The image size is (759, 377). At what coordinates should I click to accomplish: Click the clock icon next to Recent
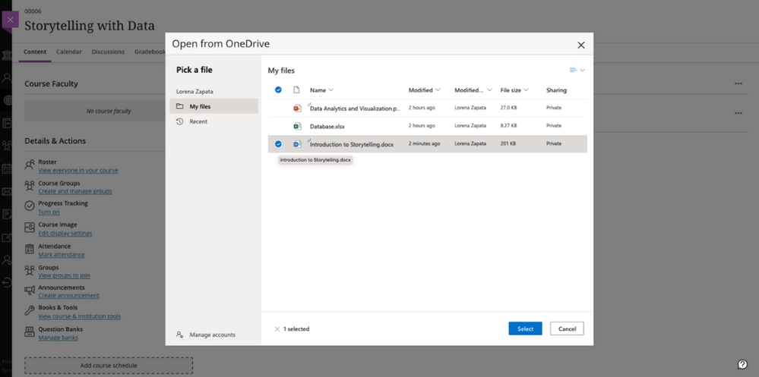pos(179,122)
